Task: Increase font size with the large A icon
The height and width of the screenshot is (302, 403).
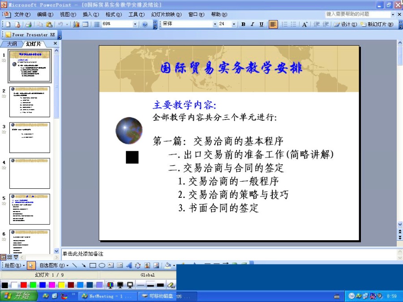Action: pyautogui.click(x=304, y=25)
